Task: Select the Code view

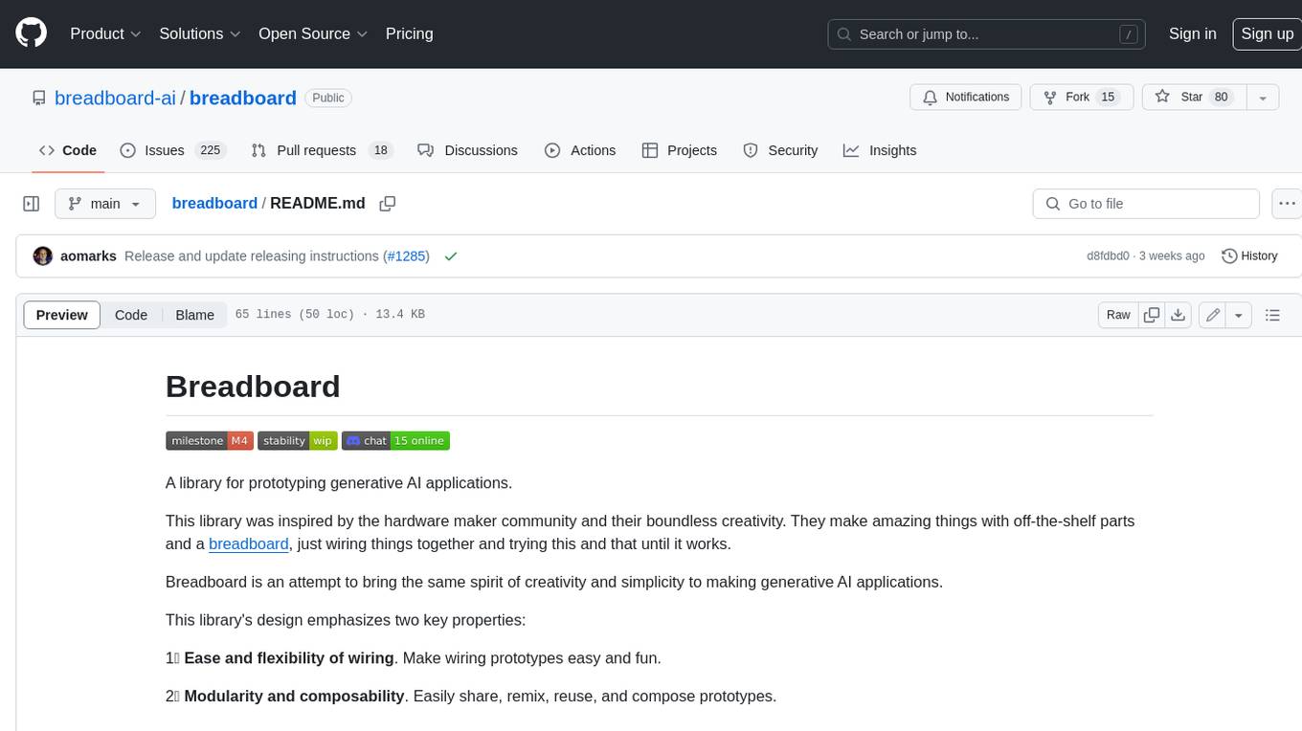Action: click(x=131, y=315)
